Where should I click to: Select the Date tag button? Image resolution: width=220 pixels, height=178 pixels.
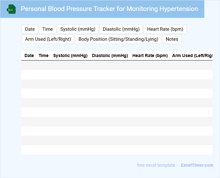(30, 29)
